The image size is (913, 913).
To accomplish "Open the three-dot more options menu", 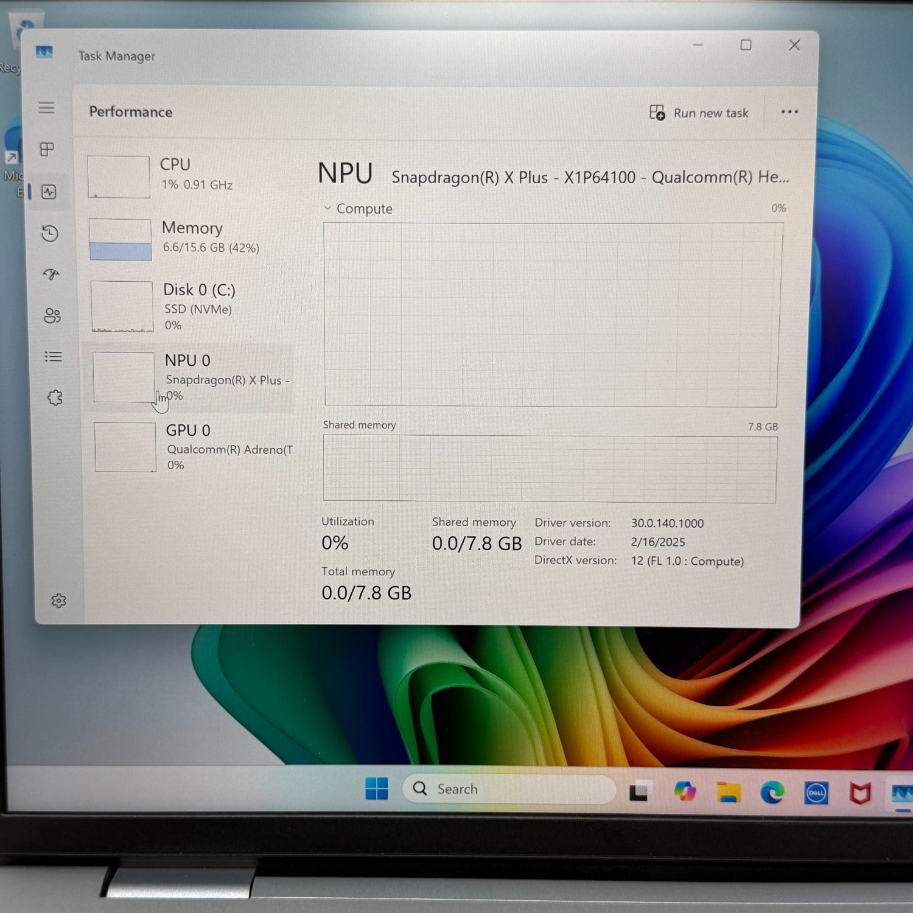I will point(789,112).
